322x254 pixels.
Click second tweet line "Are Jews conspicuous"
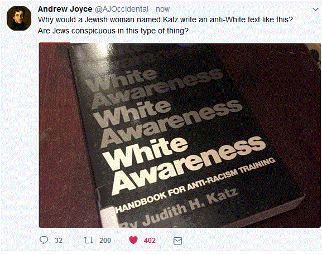click(x=113, y=31)
